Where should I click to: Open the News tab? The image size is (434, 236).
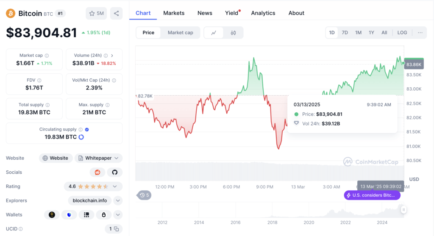click(205, 13)
